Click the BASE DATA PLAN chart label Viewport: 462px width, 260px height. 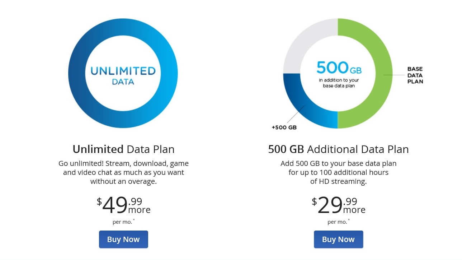pyautogui.click(x=415, y=75)
